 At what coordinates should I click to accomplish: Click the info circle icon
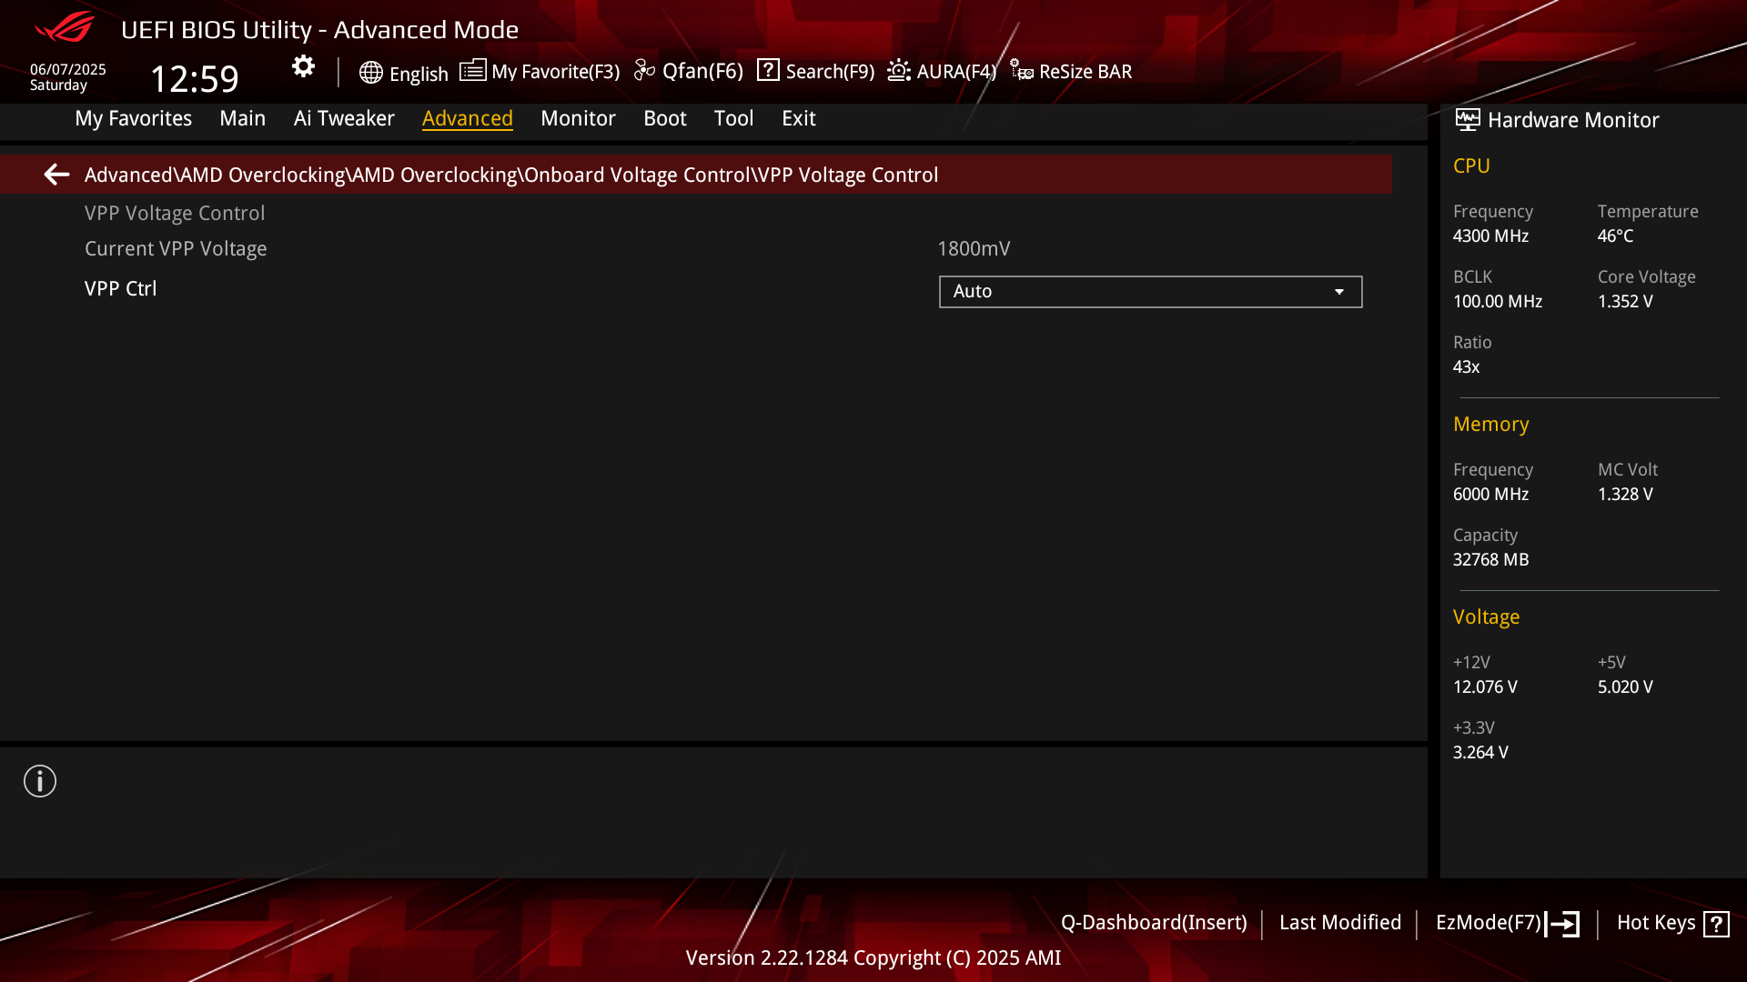click(x=40, y=781)
